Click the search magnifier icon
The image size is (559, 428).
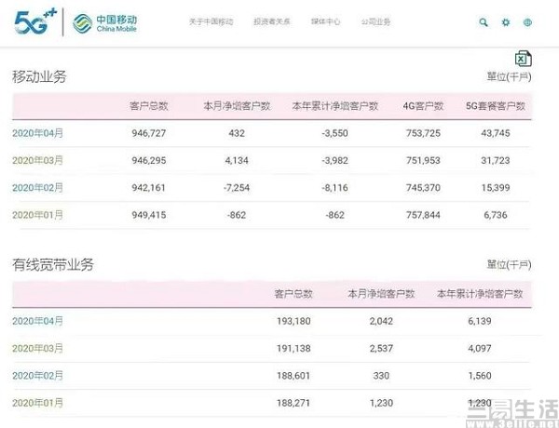click(483, 21)
